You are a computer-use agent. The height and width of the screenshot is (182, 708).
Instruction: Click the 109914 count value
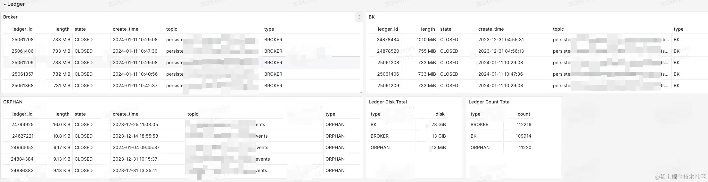pos(523,136)
